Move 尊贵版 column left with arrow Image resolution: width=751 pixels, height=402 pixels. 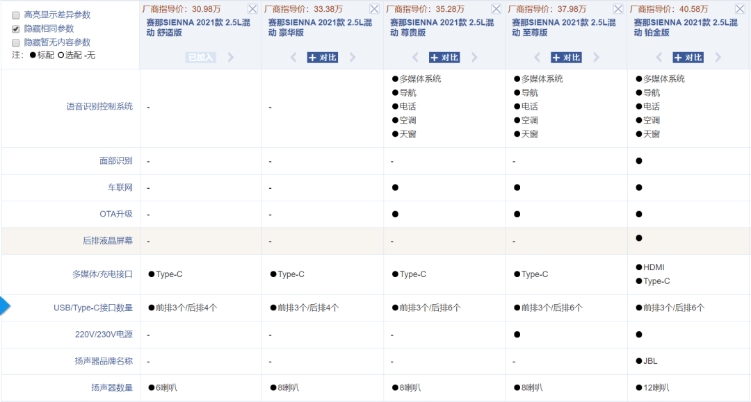click(x=415, y=58)
